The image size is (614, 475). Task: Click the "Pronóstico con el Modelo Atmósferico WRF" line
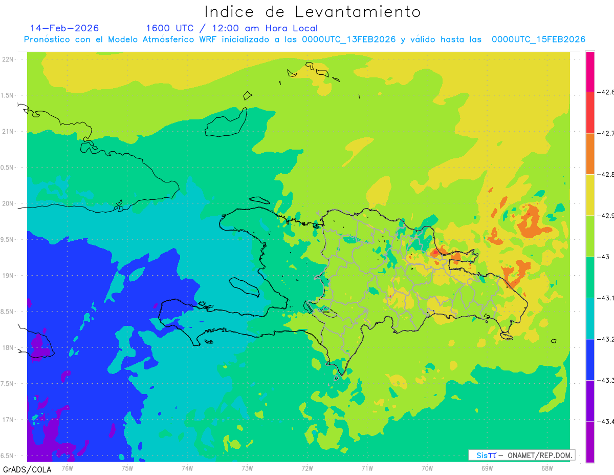[x=304, y=39]
